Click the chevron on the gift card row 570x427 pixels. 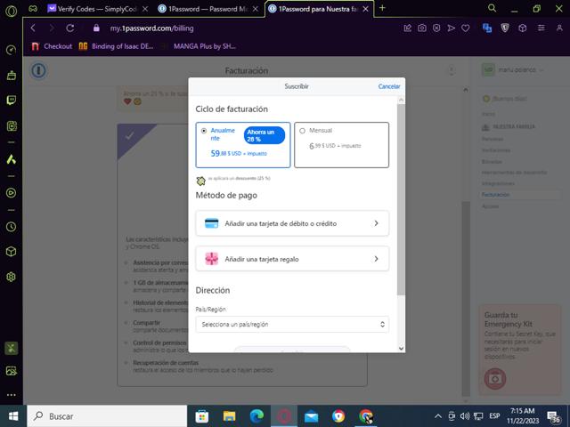coord(376,259)
